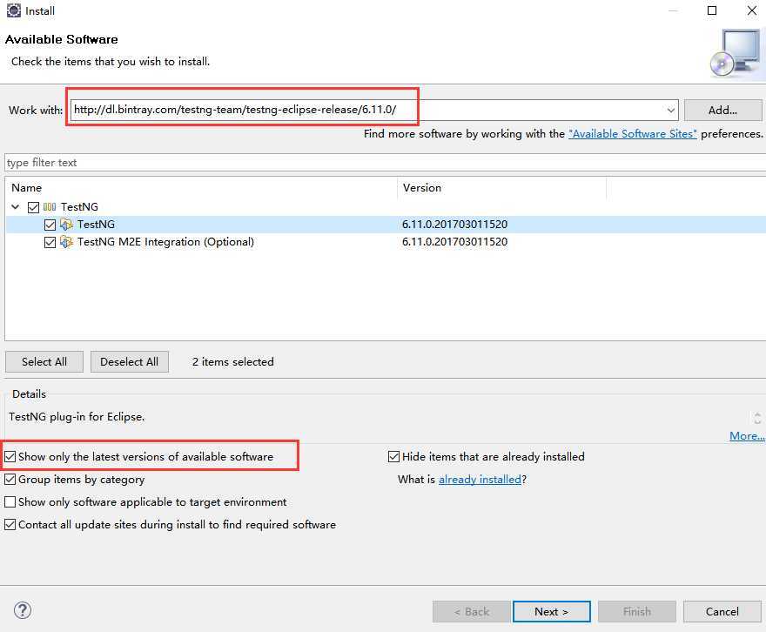Open the help question mark icon
The height and width of the screenshot is (632, 766).
coord(23,610)
